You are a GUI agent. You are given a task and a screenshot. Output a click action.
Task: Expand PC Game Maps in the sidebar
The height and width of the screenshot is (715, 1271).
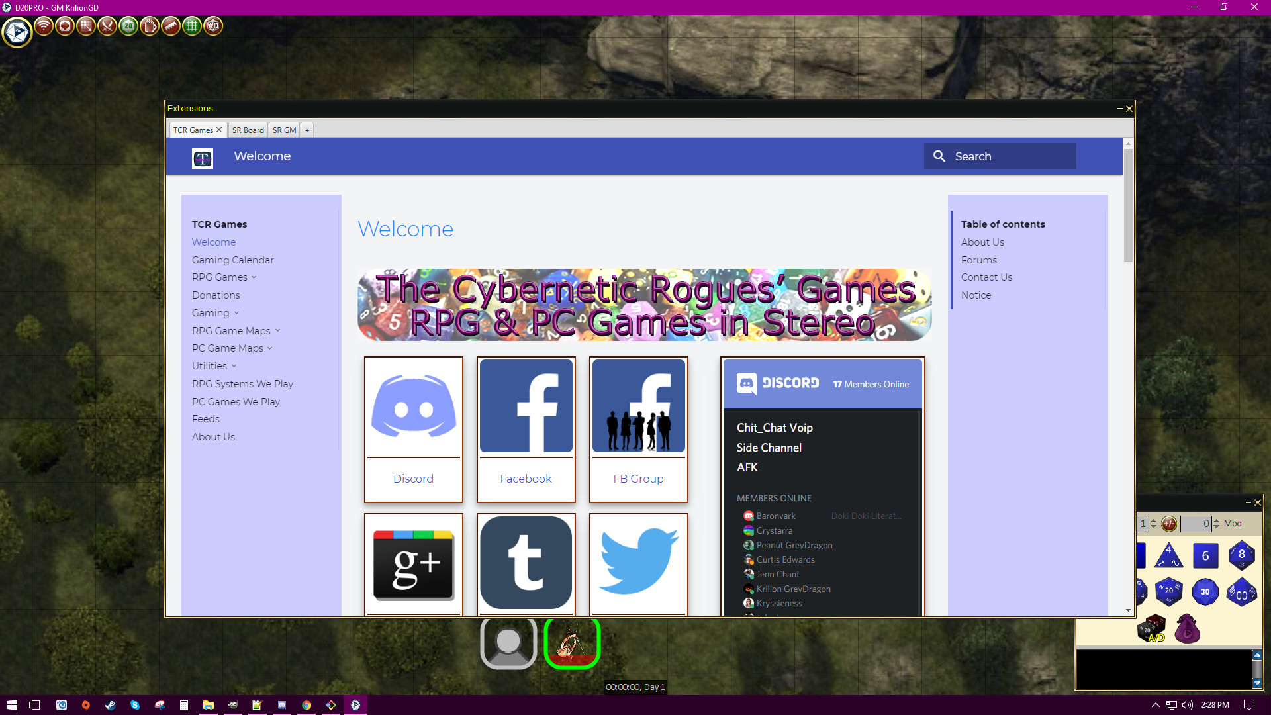232,348
